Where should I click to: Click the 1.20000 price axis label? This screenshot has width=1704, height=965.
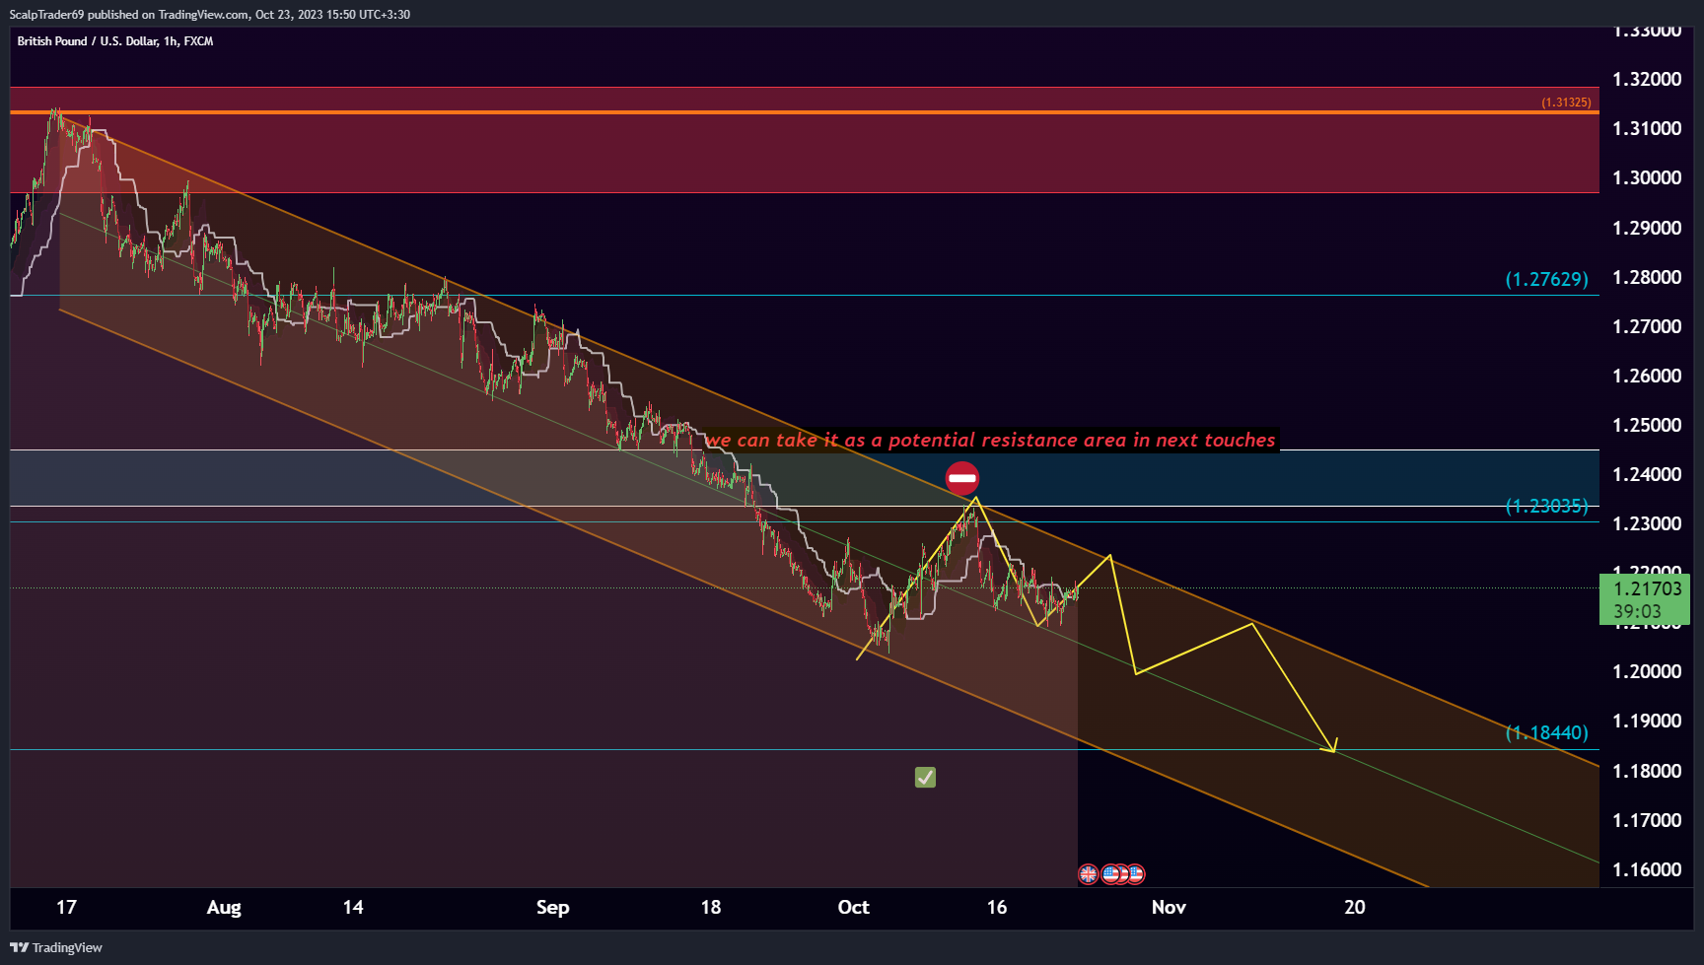pyautogui.click(x=1647, y=671)
